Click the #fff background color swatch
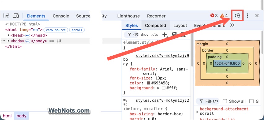 click(x=163, y=88)
